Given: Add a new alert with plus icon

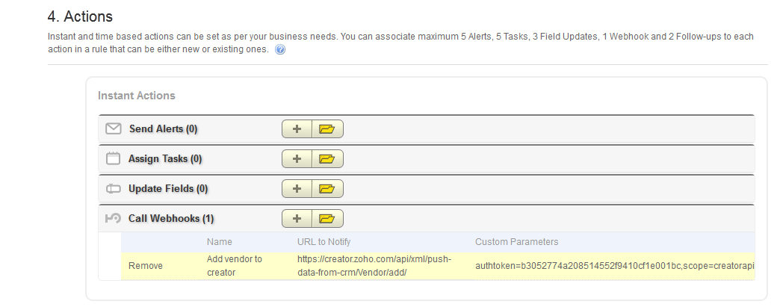Looking at the screenshot, I should [297, 129].
